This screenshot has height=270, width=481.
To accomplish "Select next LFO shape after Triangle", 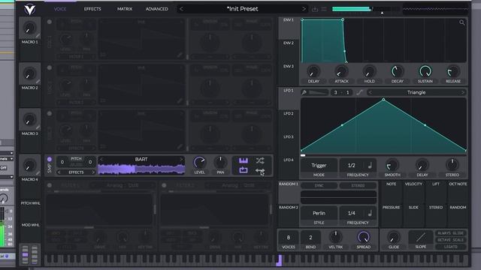I will pos(463,92).
